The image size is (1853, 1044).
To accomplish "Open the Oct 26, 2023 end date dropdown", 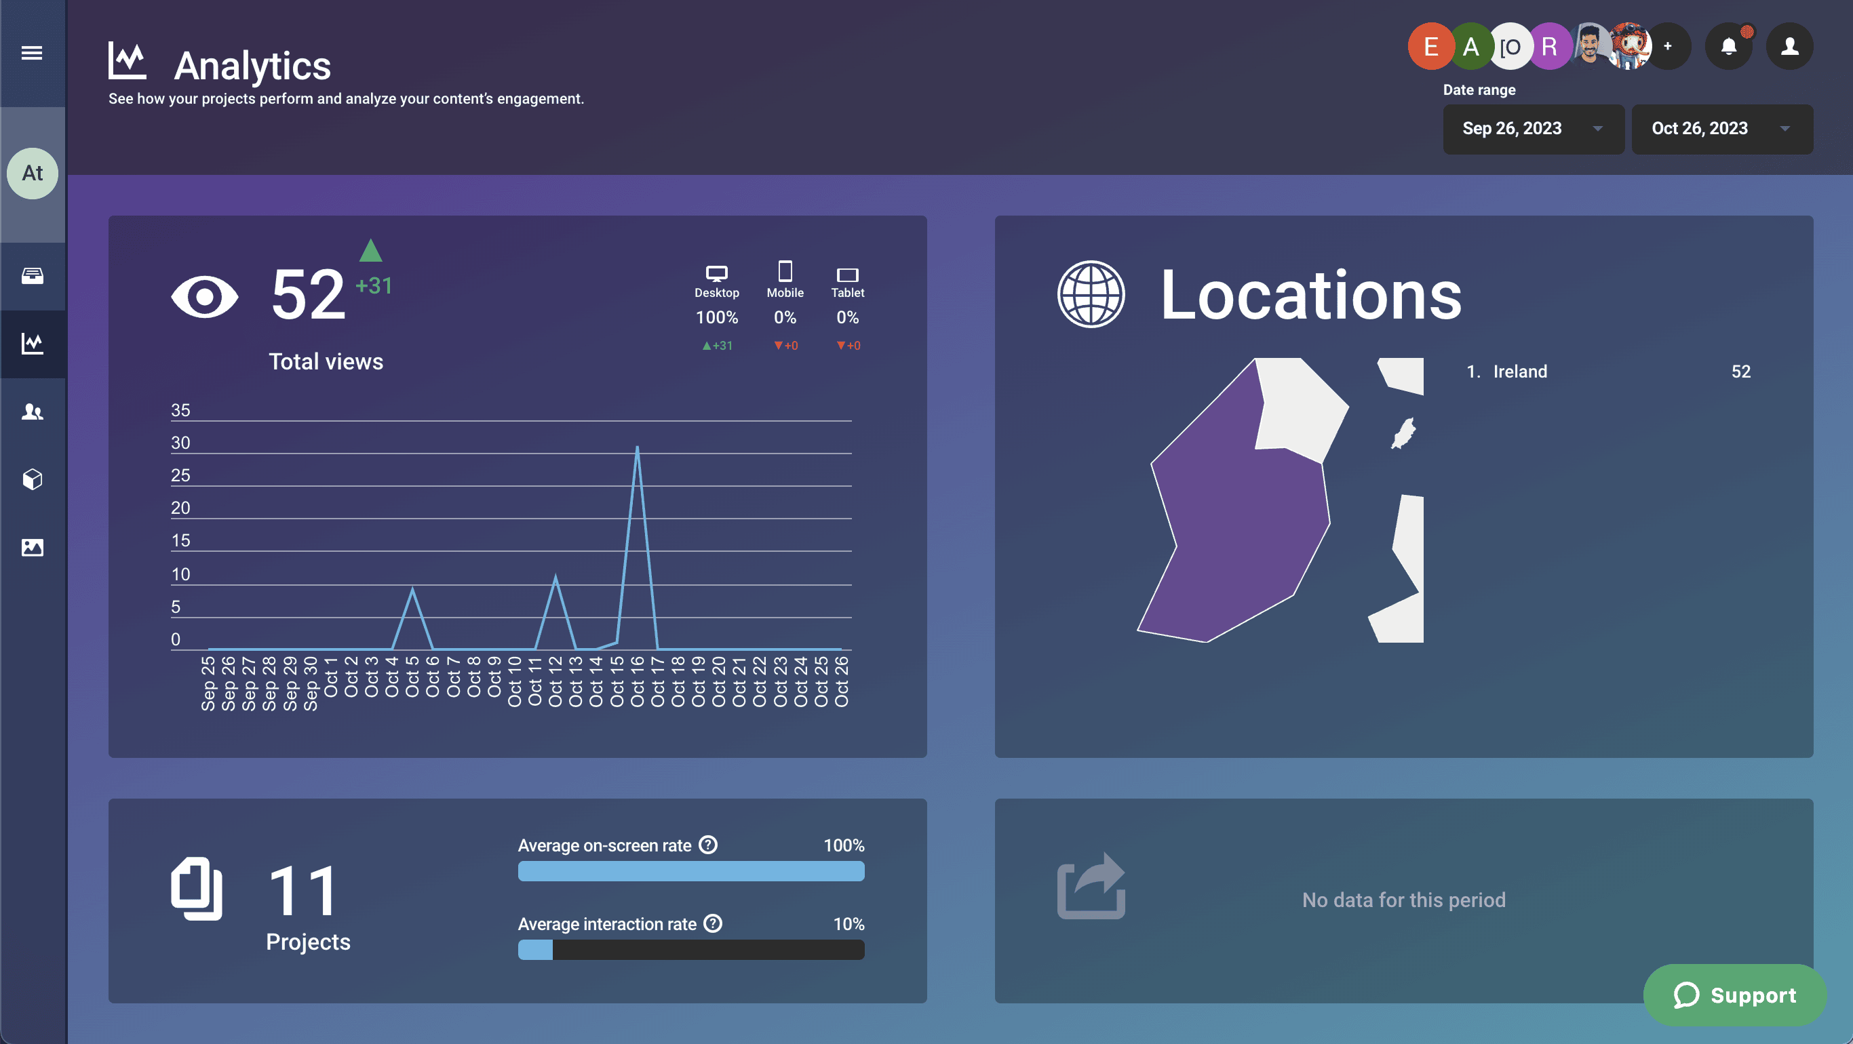I will (x=1721, y=129).
